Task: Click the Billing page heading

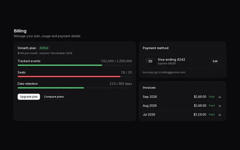Action: pos(20,31)
